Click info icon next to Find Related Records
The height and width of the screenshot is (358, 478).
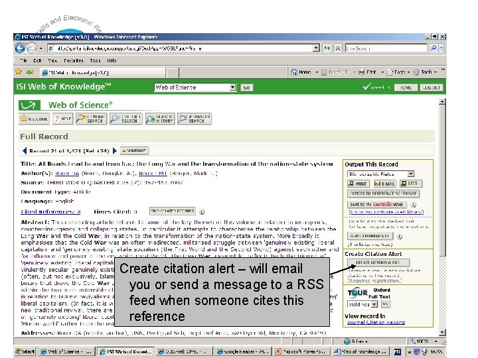pyautogui.click(x=202, y=211)
